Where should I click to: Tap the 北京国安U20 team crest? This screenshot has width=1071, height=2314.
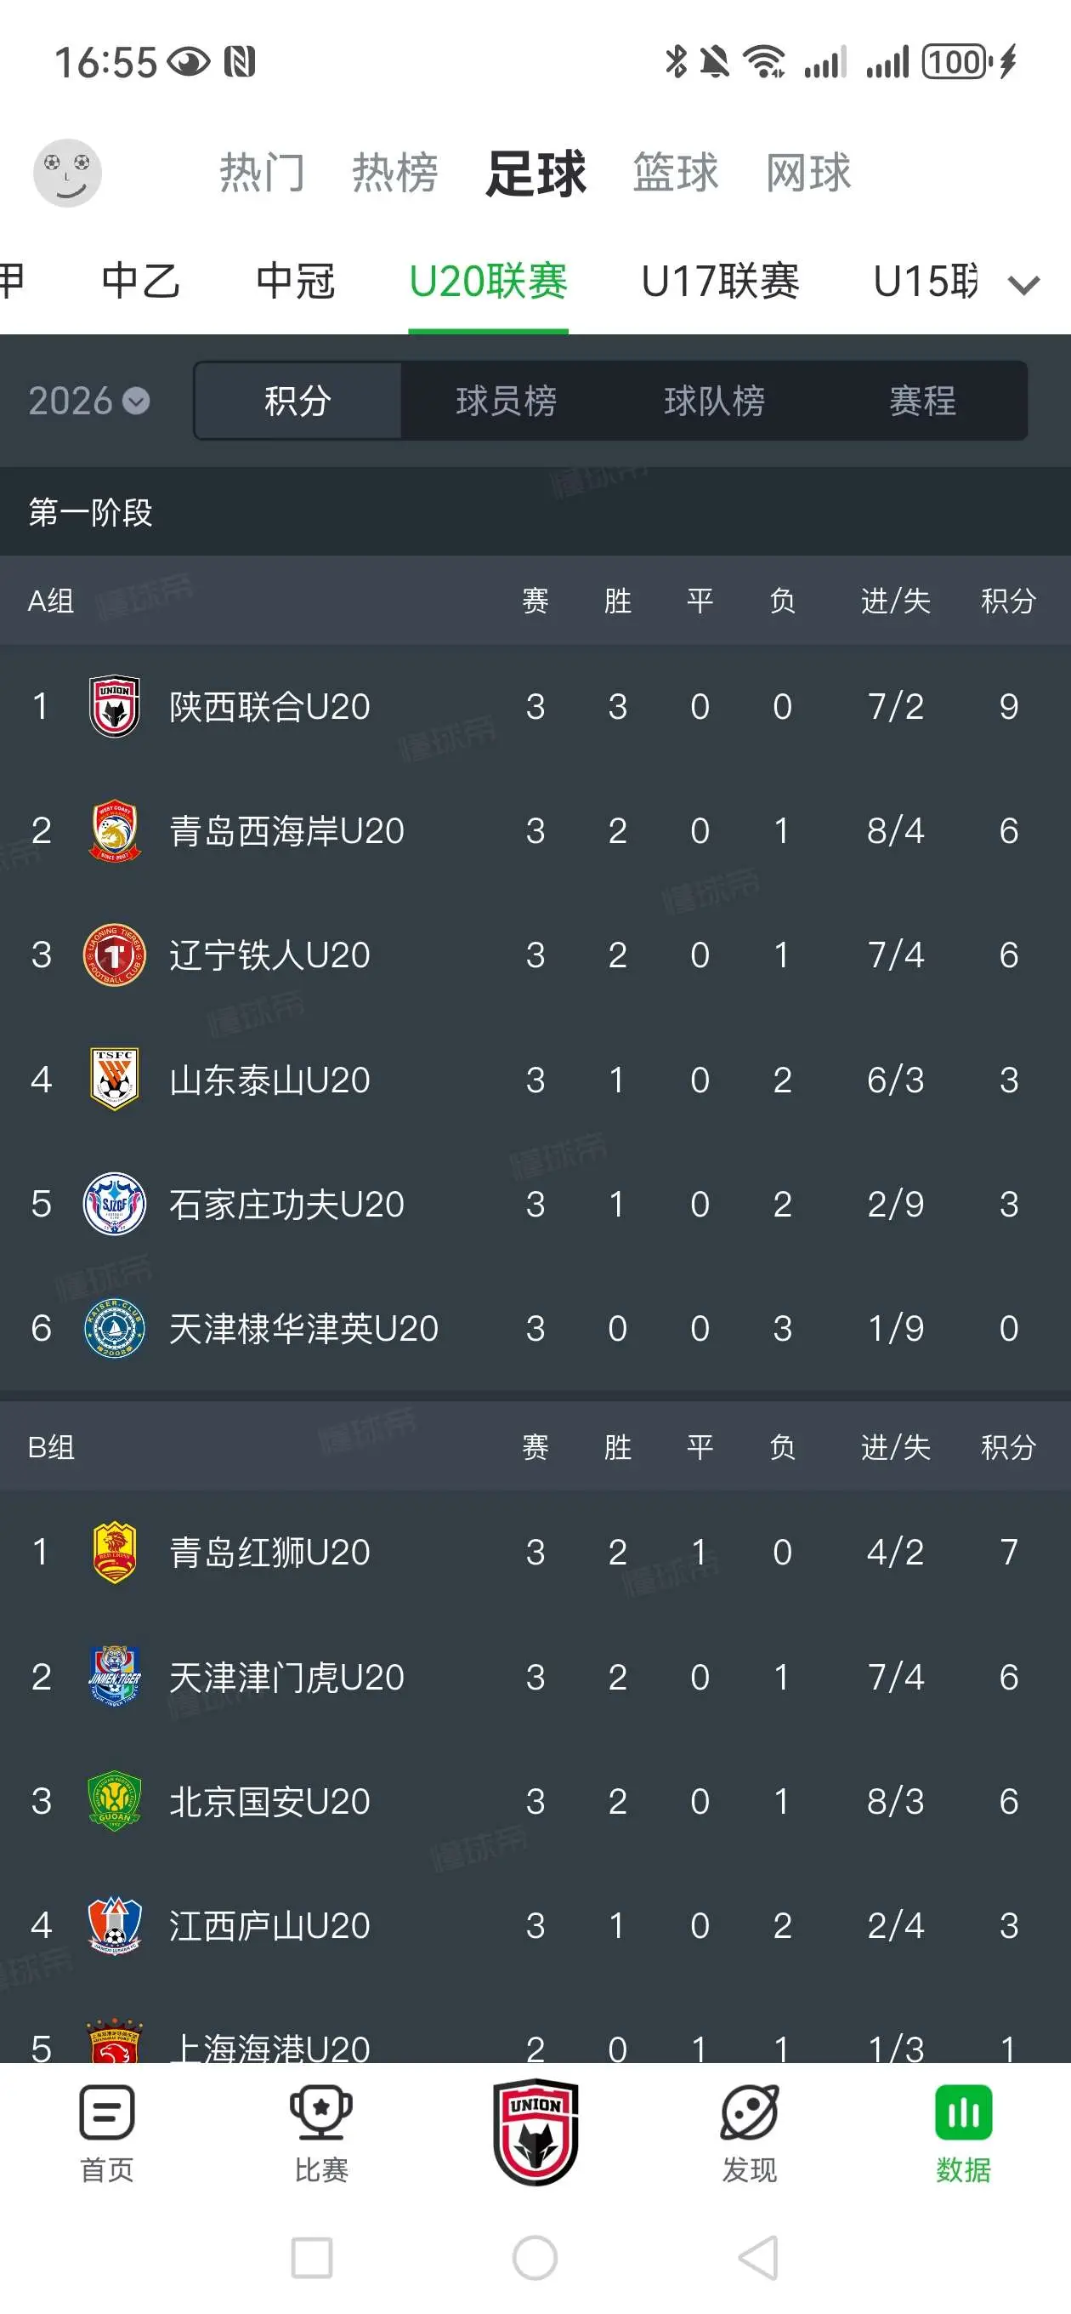(114, 1800)
